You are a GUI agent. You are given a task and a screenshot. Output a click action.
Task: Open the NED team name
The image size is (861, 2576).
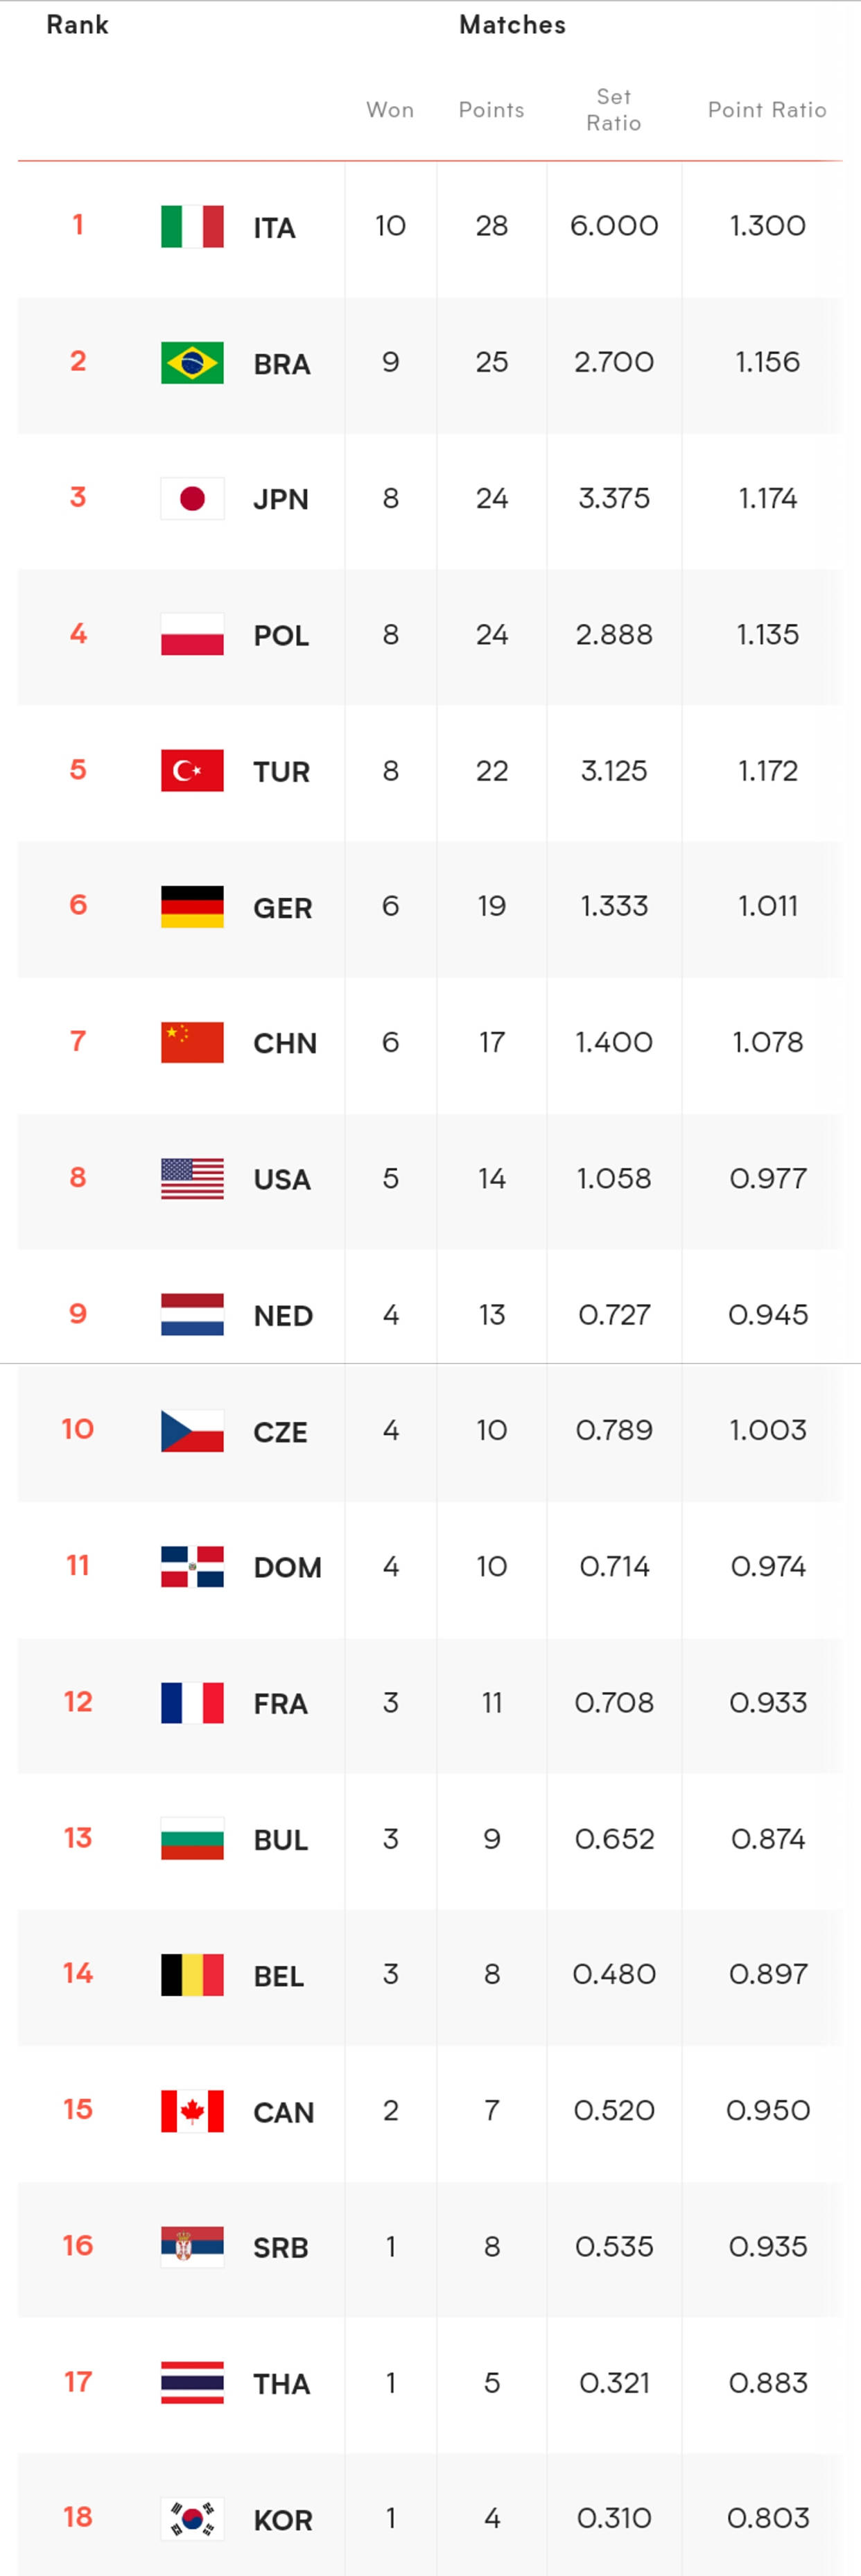(x=283, y=1316)
